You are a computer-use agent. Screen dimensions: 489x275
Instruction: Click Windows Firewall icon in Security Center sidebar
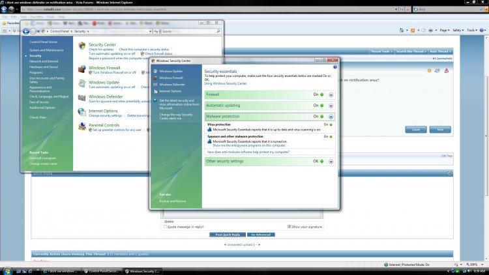[x=155, y=78]
